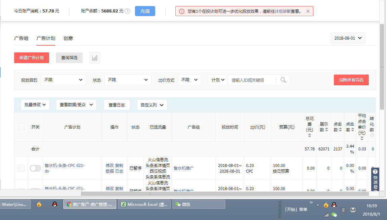Click the fire icon in the system tray

[x=326, y=205]
